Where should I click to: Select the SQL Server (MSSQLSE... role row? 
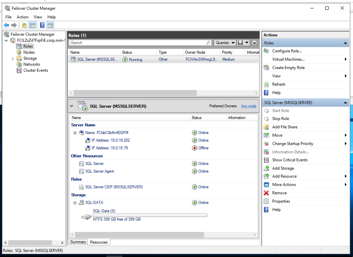point(163,59)
